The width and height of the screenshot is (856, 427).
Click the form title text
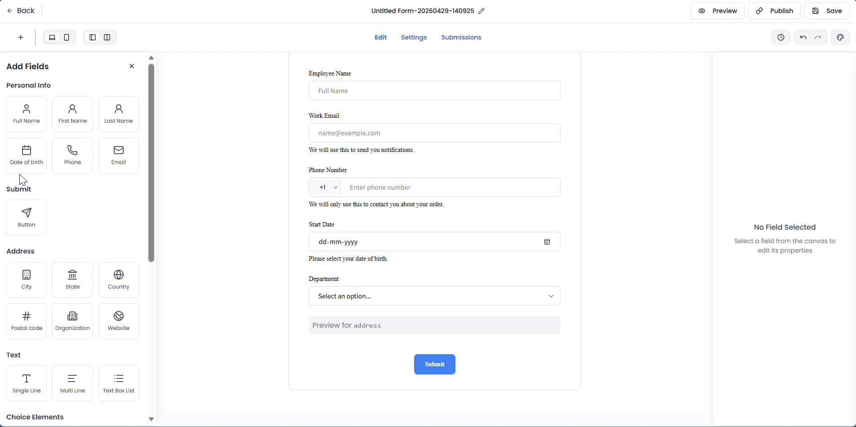tap(423, 11)
